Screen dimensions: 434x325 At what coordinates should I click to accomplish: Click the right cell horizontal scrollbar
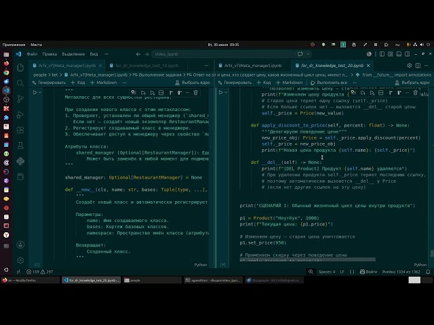point(307,259)
